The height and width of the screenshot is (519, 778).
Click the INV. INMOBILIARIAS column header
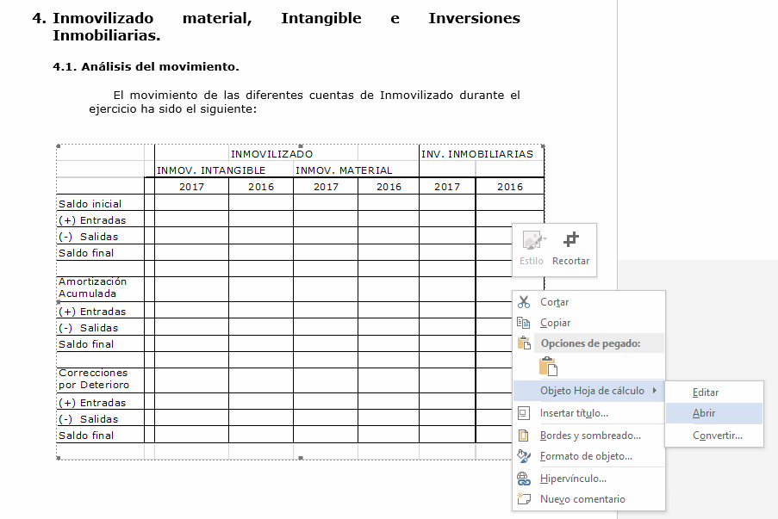(476, 154)
